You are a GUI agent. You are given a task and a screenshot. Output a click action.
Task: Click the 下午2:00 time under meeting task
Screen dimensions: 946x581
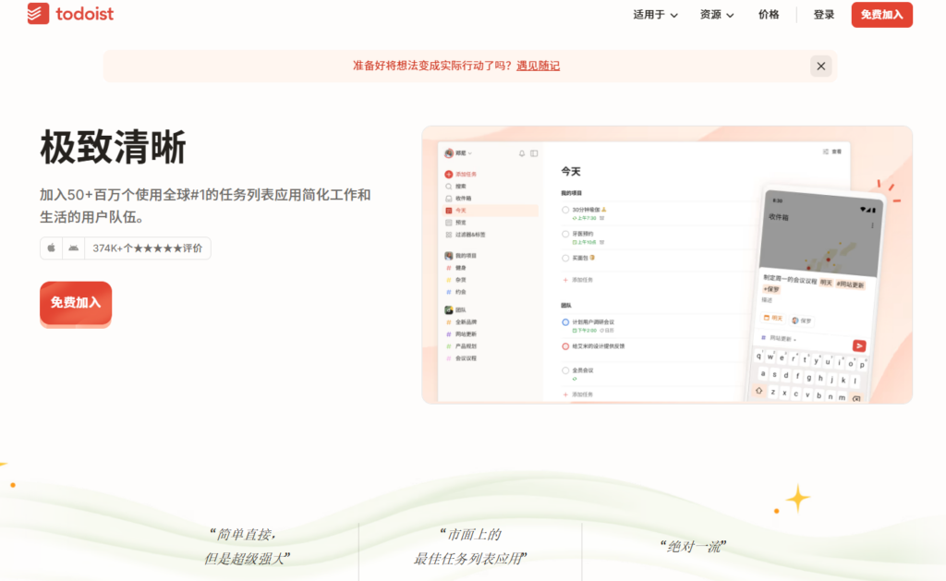click(x=585, y=331)
